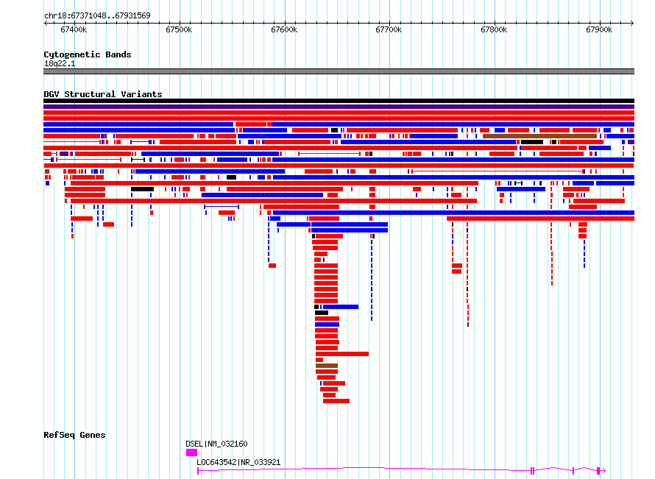Select the RefSeq Genes track heading
Screen dimensions: 655x479
click(x=74, y=435)
